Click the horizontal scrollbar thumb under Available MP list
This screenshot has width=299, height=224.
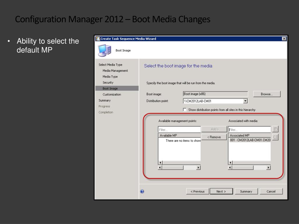click(x=173, y=168)
